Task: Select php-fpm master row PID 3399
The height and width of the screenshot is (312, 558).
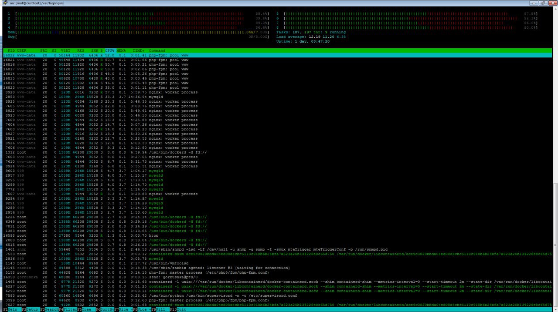Action: tap(277, 300)
